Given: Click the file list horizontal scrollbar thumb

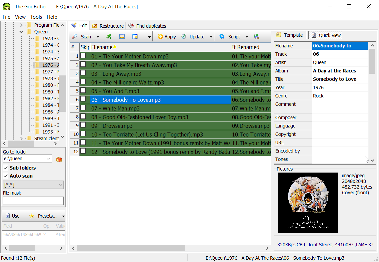Looking at the screenshot, I should (131, 248).
